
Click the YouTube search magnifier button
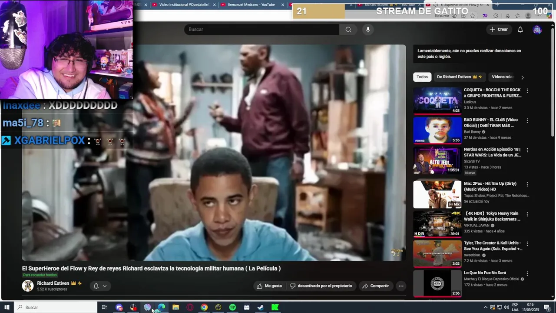point(348,30)
